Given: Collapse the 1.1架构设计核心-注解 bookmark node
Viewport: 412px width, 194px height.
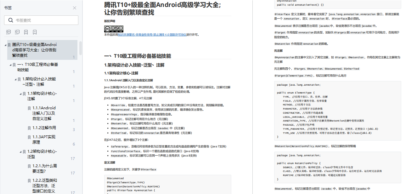Looking at the screenshot, I should point(20,94).
